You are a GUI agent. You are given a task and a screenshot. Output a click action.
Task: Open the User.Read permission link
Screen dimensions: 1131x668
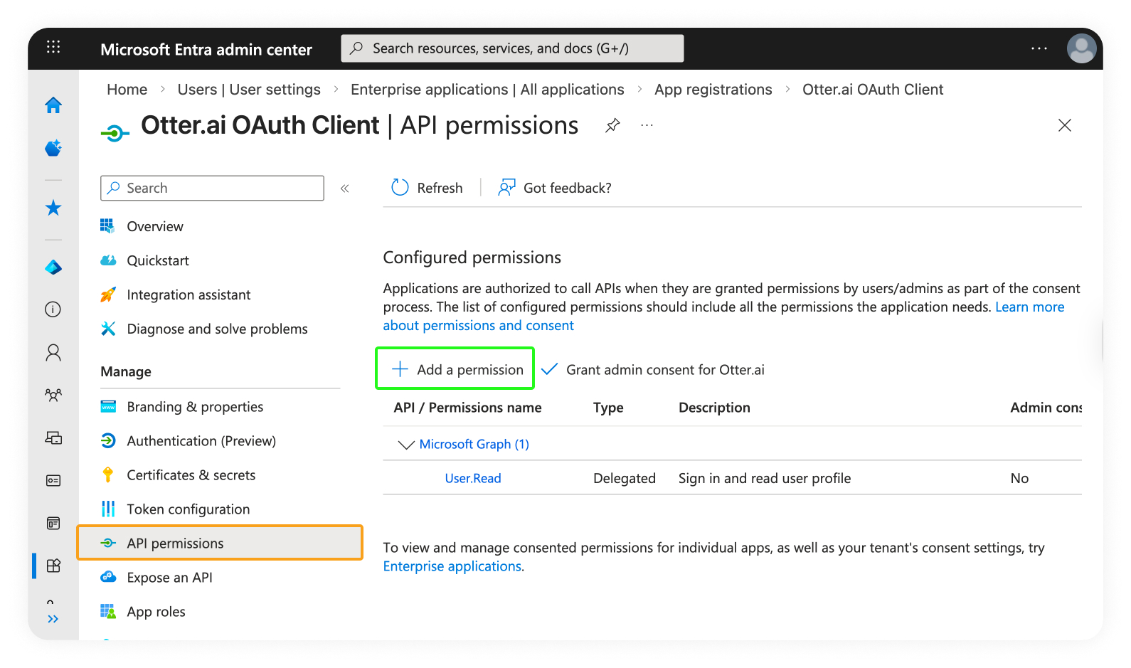[473, 479]
